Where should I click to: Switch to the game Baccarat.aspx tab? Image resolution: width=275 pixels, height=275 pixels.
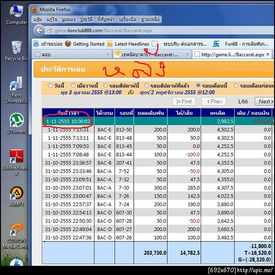pyautogui.click(x=232, y=55)
